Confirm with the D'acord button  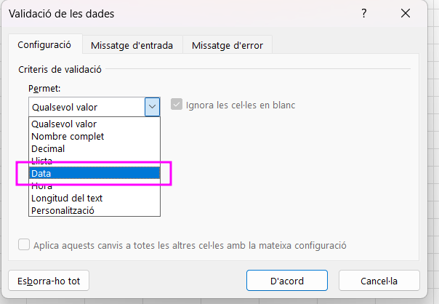point(287,281)
